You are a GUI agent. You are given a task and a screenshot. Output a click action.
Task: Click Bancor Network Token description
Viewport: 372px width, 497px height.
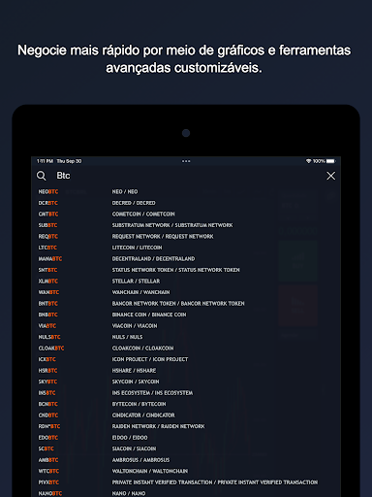(x=178, y=304)
